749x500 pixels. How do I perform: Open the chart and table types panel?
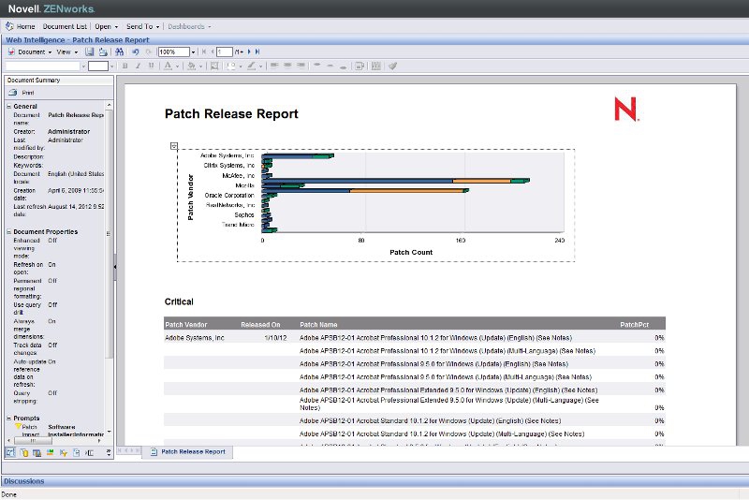pyautogui.click(x=37, y=453)
